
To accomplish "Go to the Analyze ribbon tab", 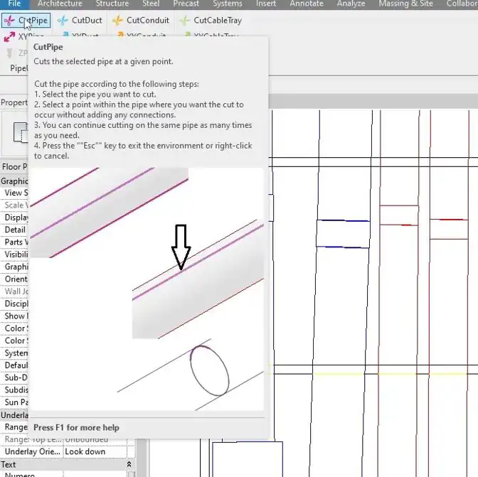I will (351, 4).
